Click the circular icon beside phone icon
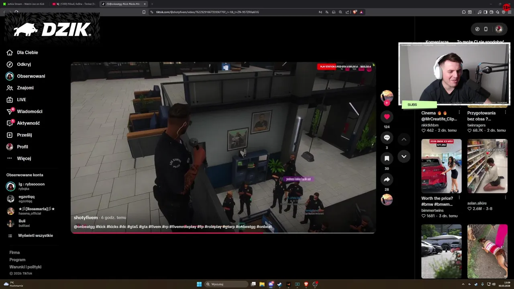514x289 pixels. (x=477, y=29)
